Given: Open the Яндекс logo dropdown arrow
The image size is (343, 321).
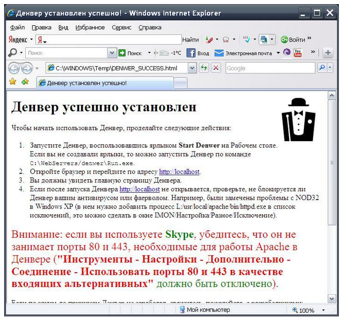Looking at the screenshot, I should click(31, 40).
